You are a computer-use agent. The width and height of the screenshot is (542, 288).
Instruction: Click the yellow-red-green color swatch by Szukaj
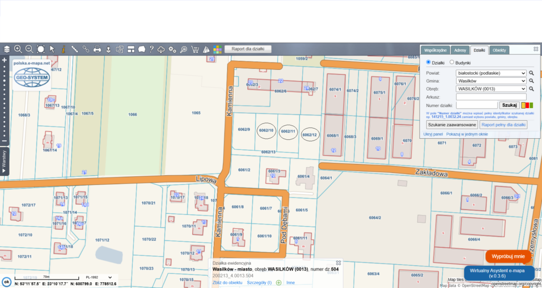527,105
